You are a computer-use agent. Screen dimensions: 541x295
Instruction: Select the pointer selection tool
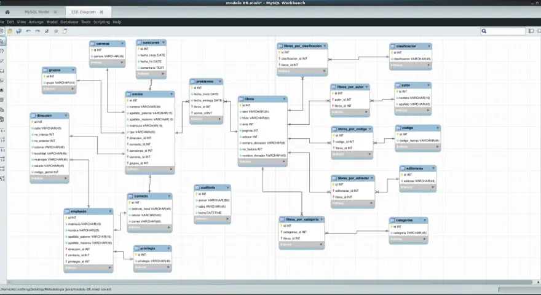click(x=2, y=42)
